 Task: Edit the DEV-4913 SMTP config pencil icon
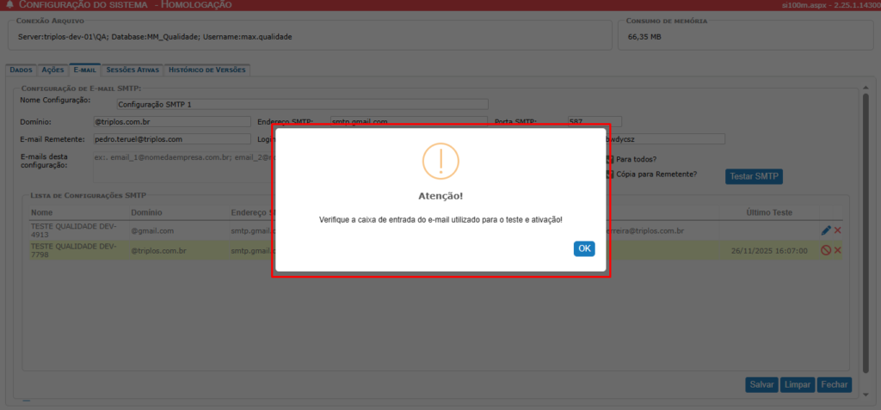(x=826, y=230)
